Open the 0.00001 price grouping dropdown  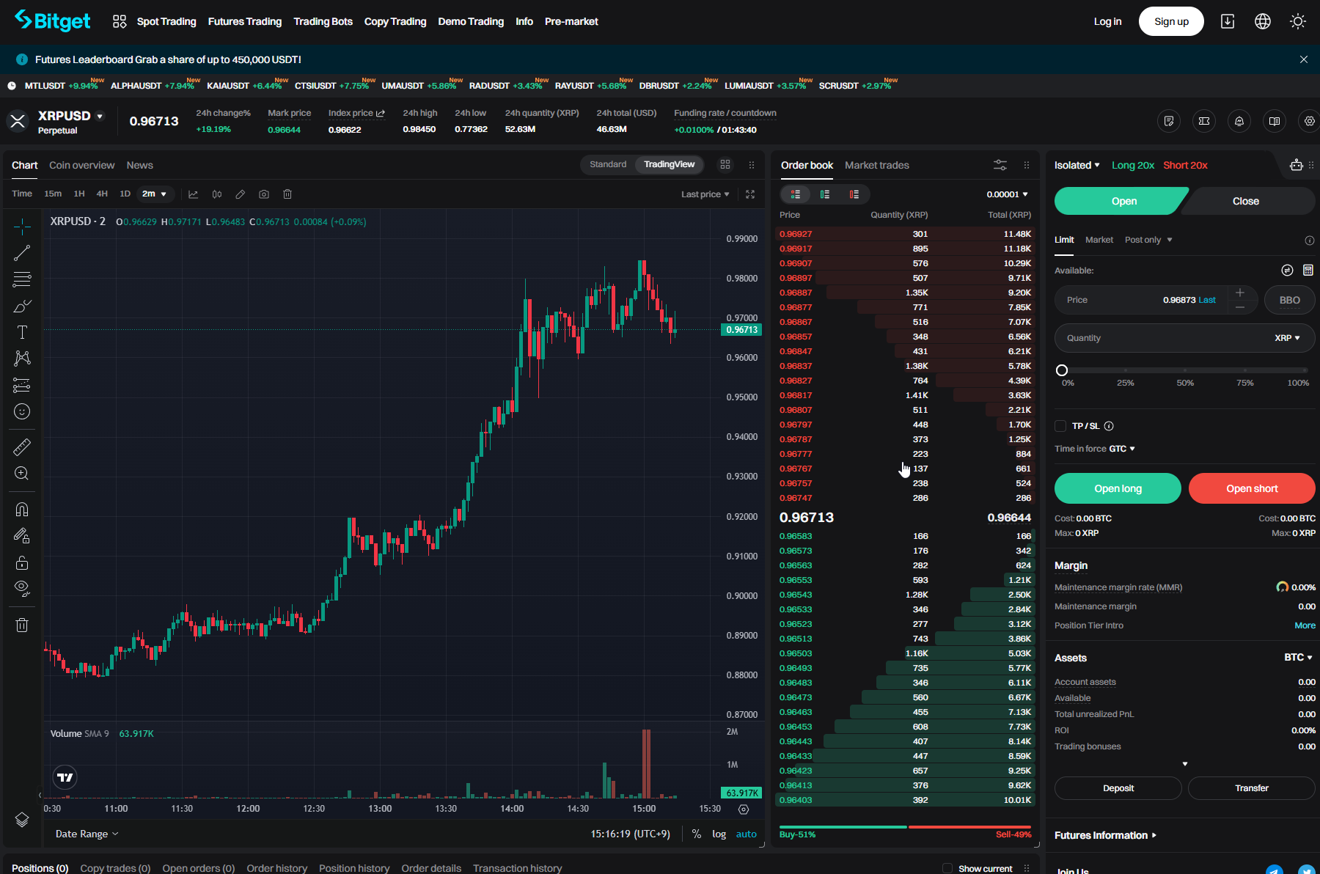(x=1007, y=194)
